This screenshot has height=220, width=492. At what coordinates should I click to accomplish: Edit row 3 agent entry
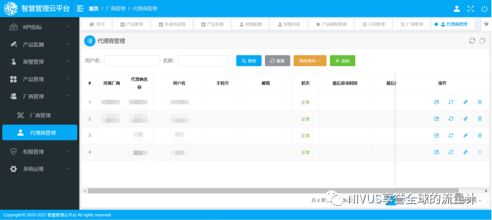pyautogui.click(x=436, y=135)
